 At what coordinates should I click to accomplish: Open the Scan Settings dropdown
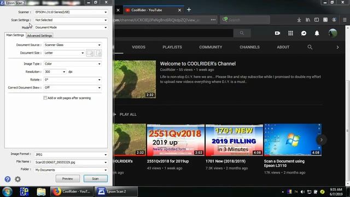71,20
